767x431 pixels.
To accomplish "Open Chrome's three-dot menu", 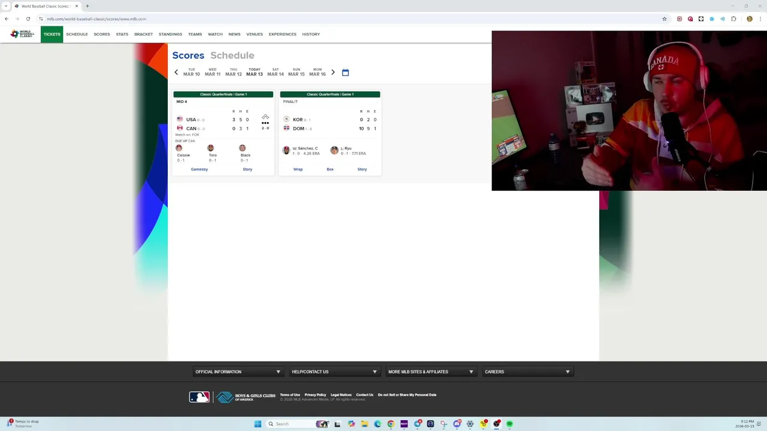I will tap(760, 19).
